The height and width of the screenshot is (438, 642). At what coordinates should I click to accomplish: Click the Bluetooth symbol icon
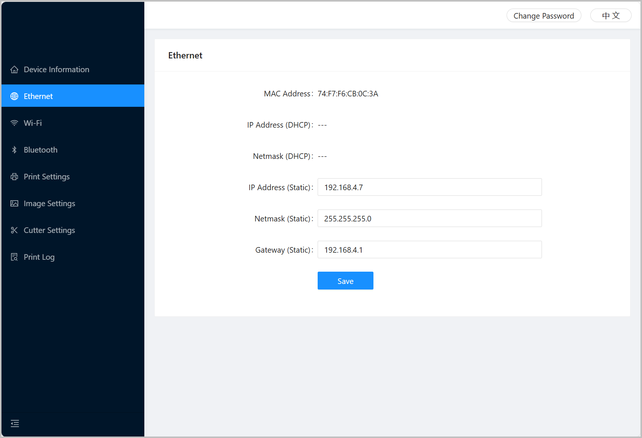14,150
